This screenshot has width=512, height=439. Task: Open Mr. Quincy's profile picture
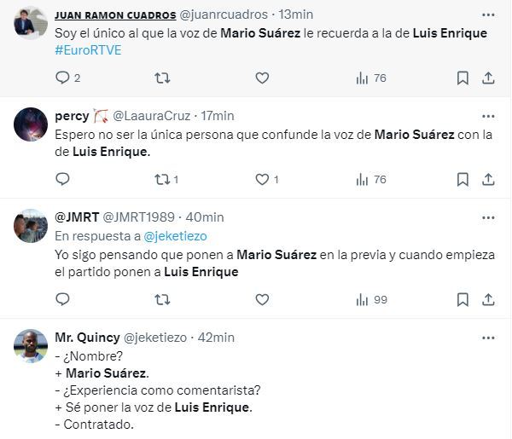32,346
